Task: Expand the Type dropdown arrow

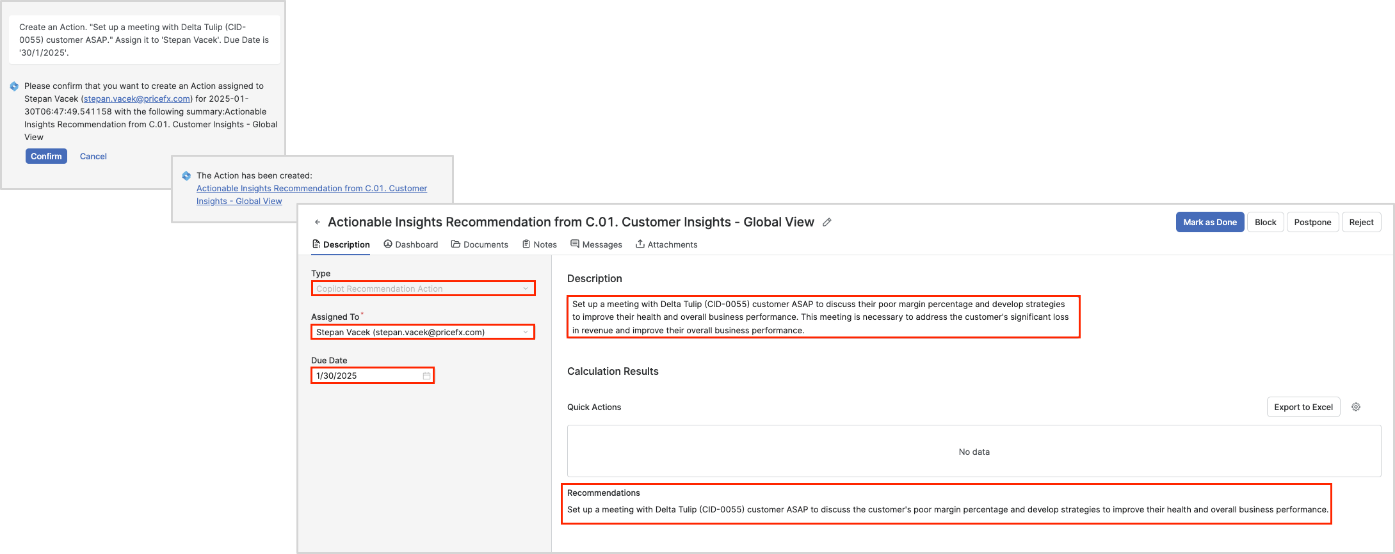Action: pos(526,289)
